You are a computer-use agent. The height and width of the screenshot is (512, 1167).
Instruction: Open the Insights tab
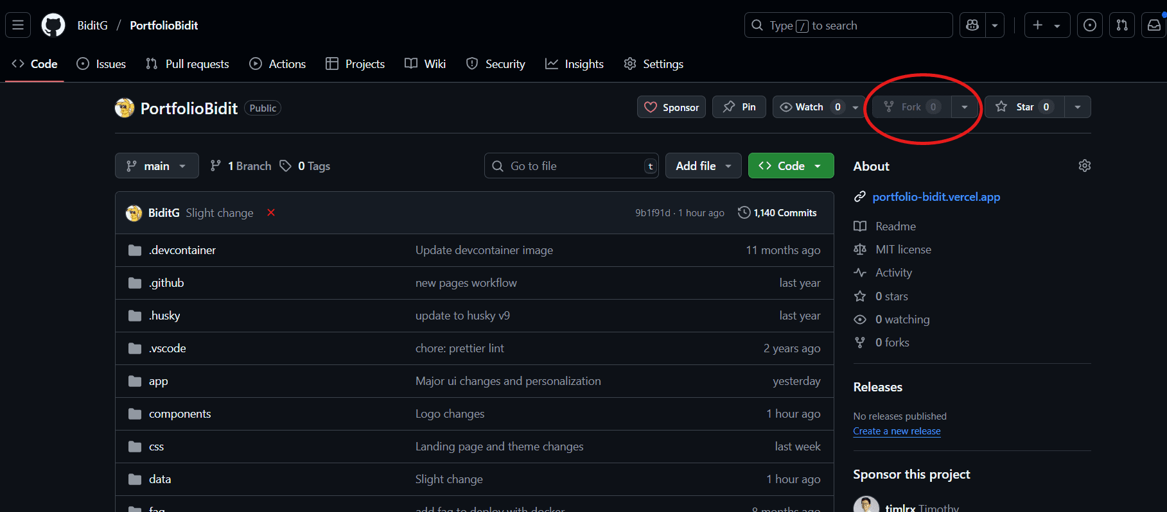coord(575,64)
